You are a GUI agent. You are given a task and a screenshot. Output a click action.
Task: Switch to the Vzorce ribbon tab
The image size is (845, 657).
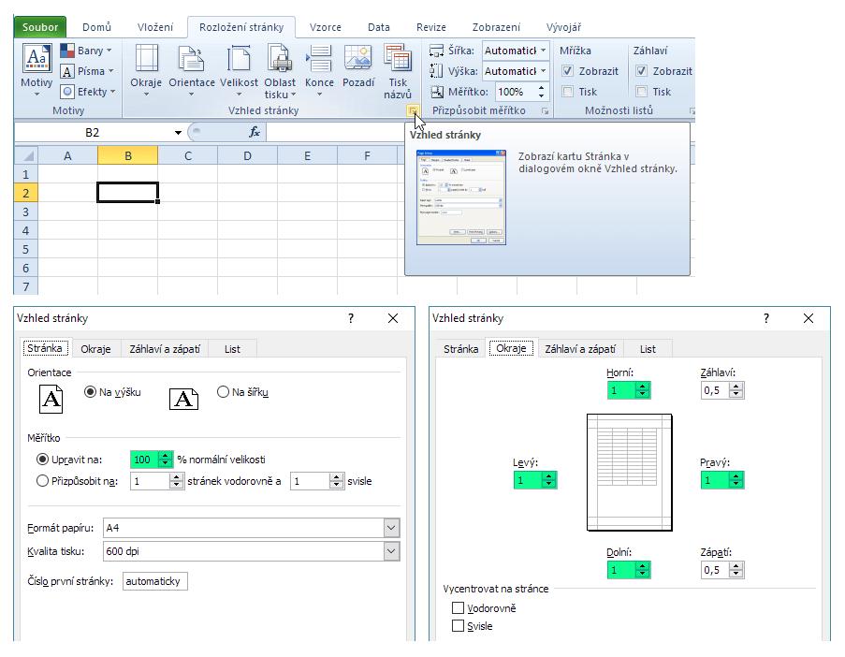325,27
